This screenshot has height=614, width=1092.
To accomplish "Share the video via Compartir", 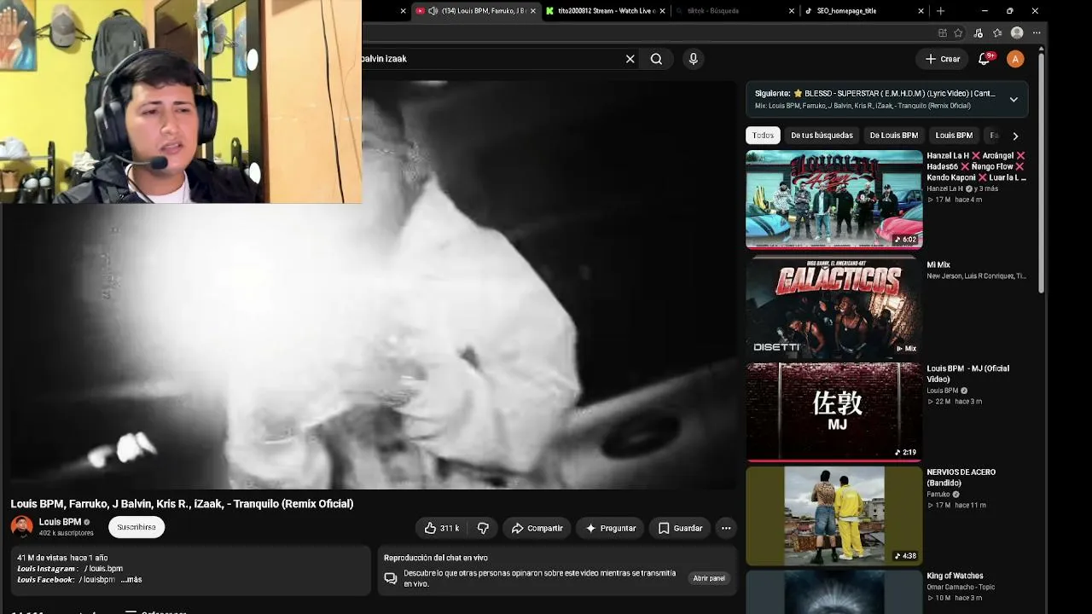I will coord(537,528).
